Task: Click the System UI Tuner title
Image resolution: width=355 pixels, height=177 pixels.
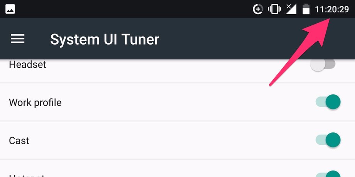Action: pos(105,39)
